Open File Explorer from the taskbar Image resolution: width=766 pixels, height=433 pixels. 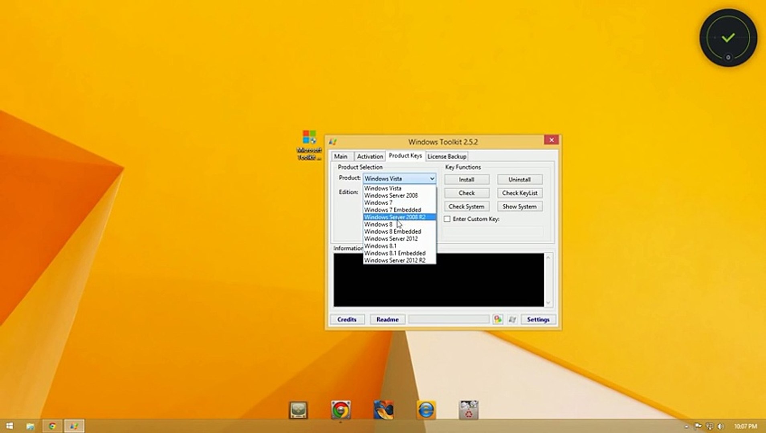(x=30, y=426)
